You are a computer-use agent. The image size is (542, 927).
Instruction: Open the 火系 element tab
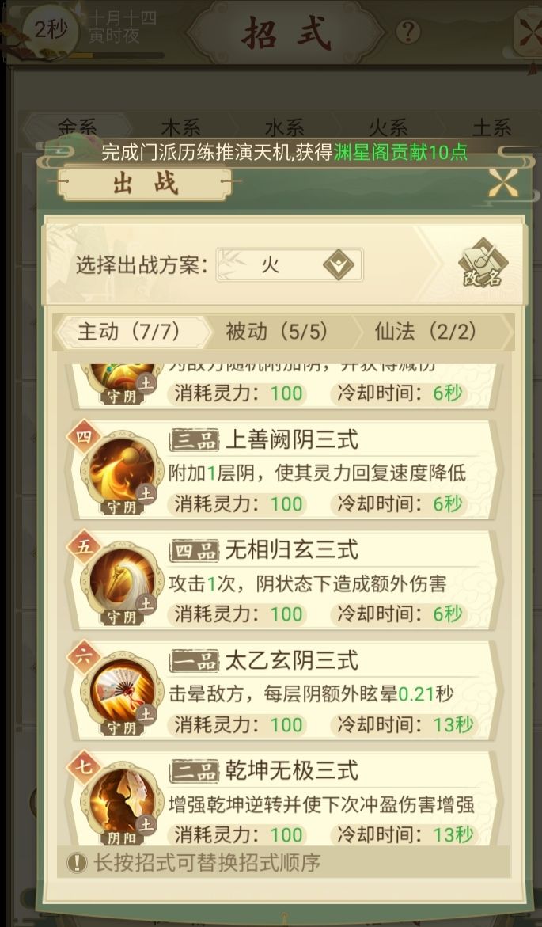[x=388, y=127]
